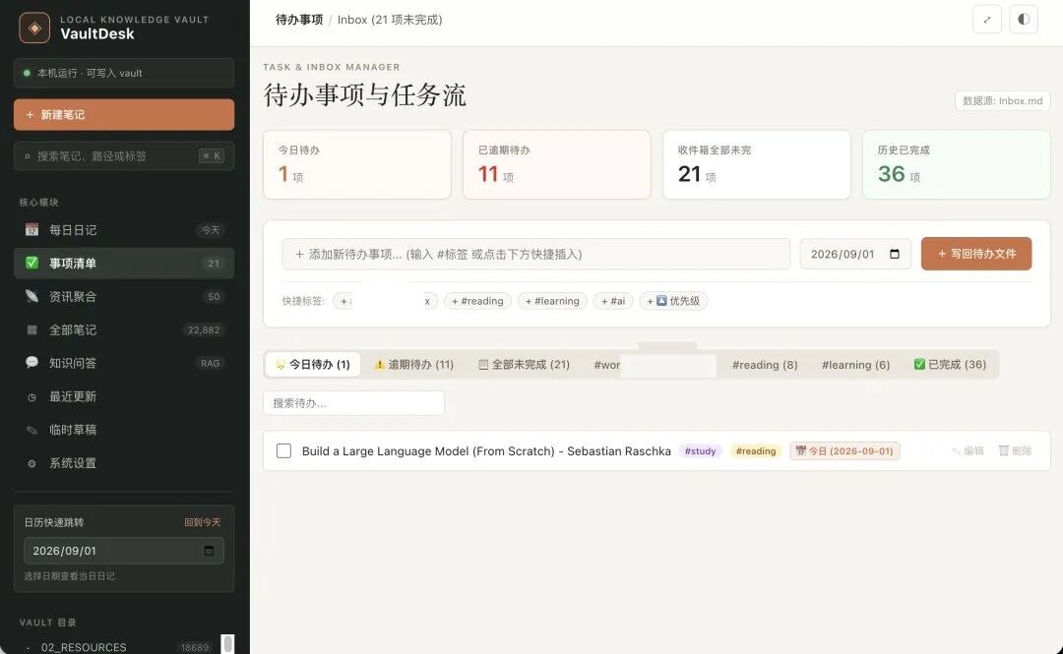The image size is (1063, 654).
Task: Click the 本机运行 vault status indicator
Action: [x=124, y=73]
